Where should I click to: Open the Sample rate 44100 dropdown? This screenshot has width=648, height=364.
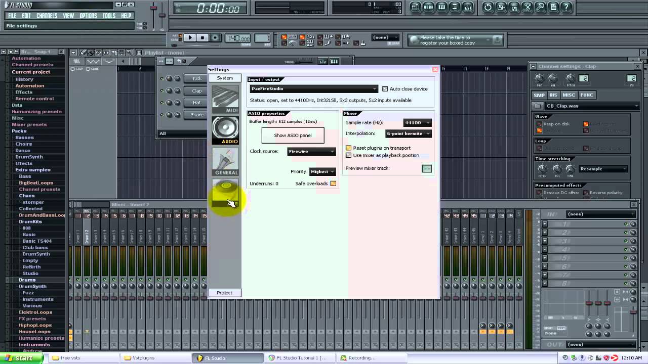417,123
